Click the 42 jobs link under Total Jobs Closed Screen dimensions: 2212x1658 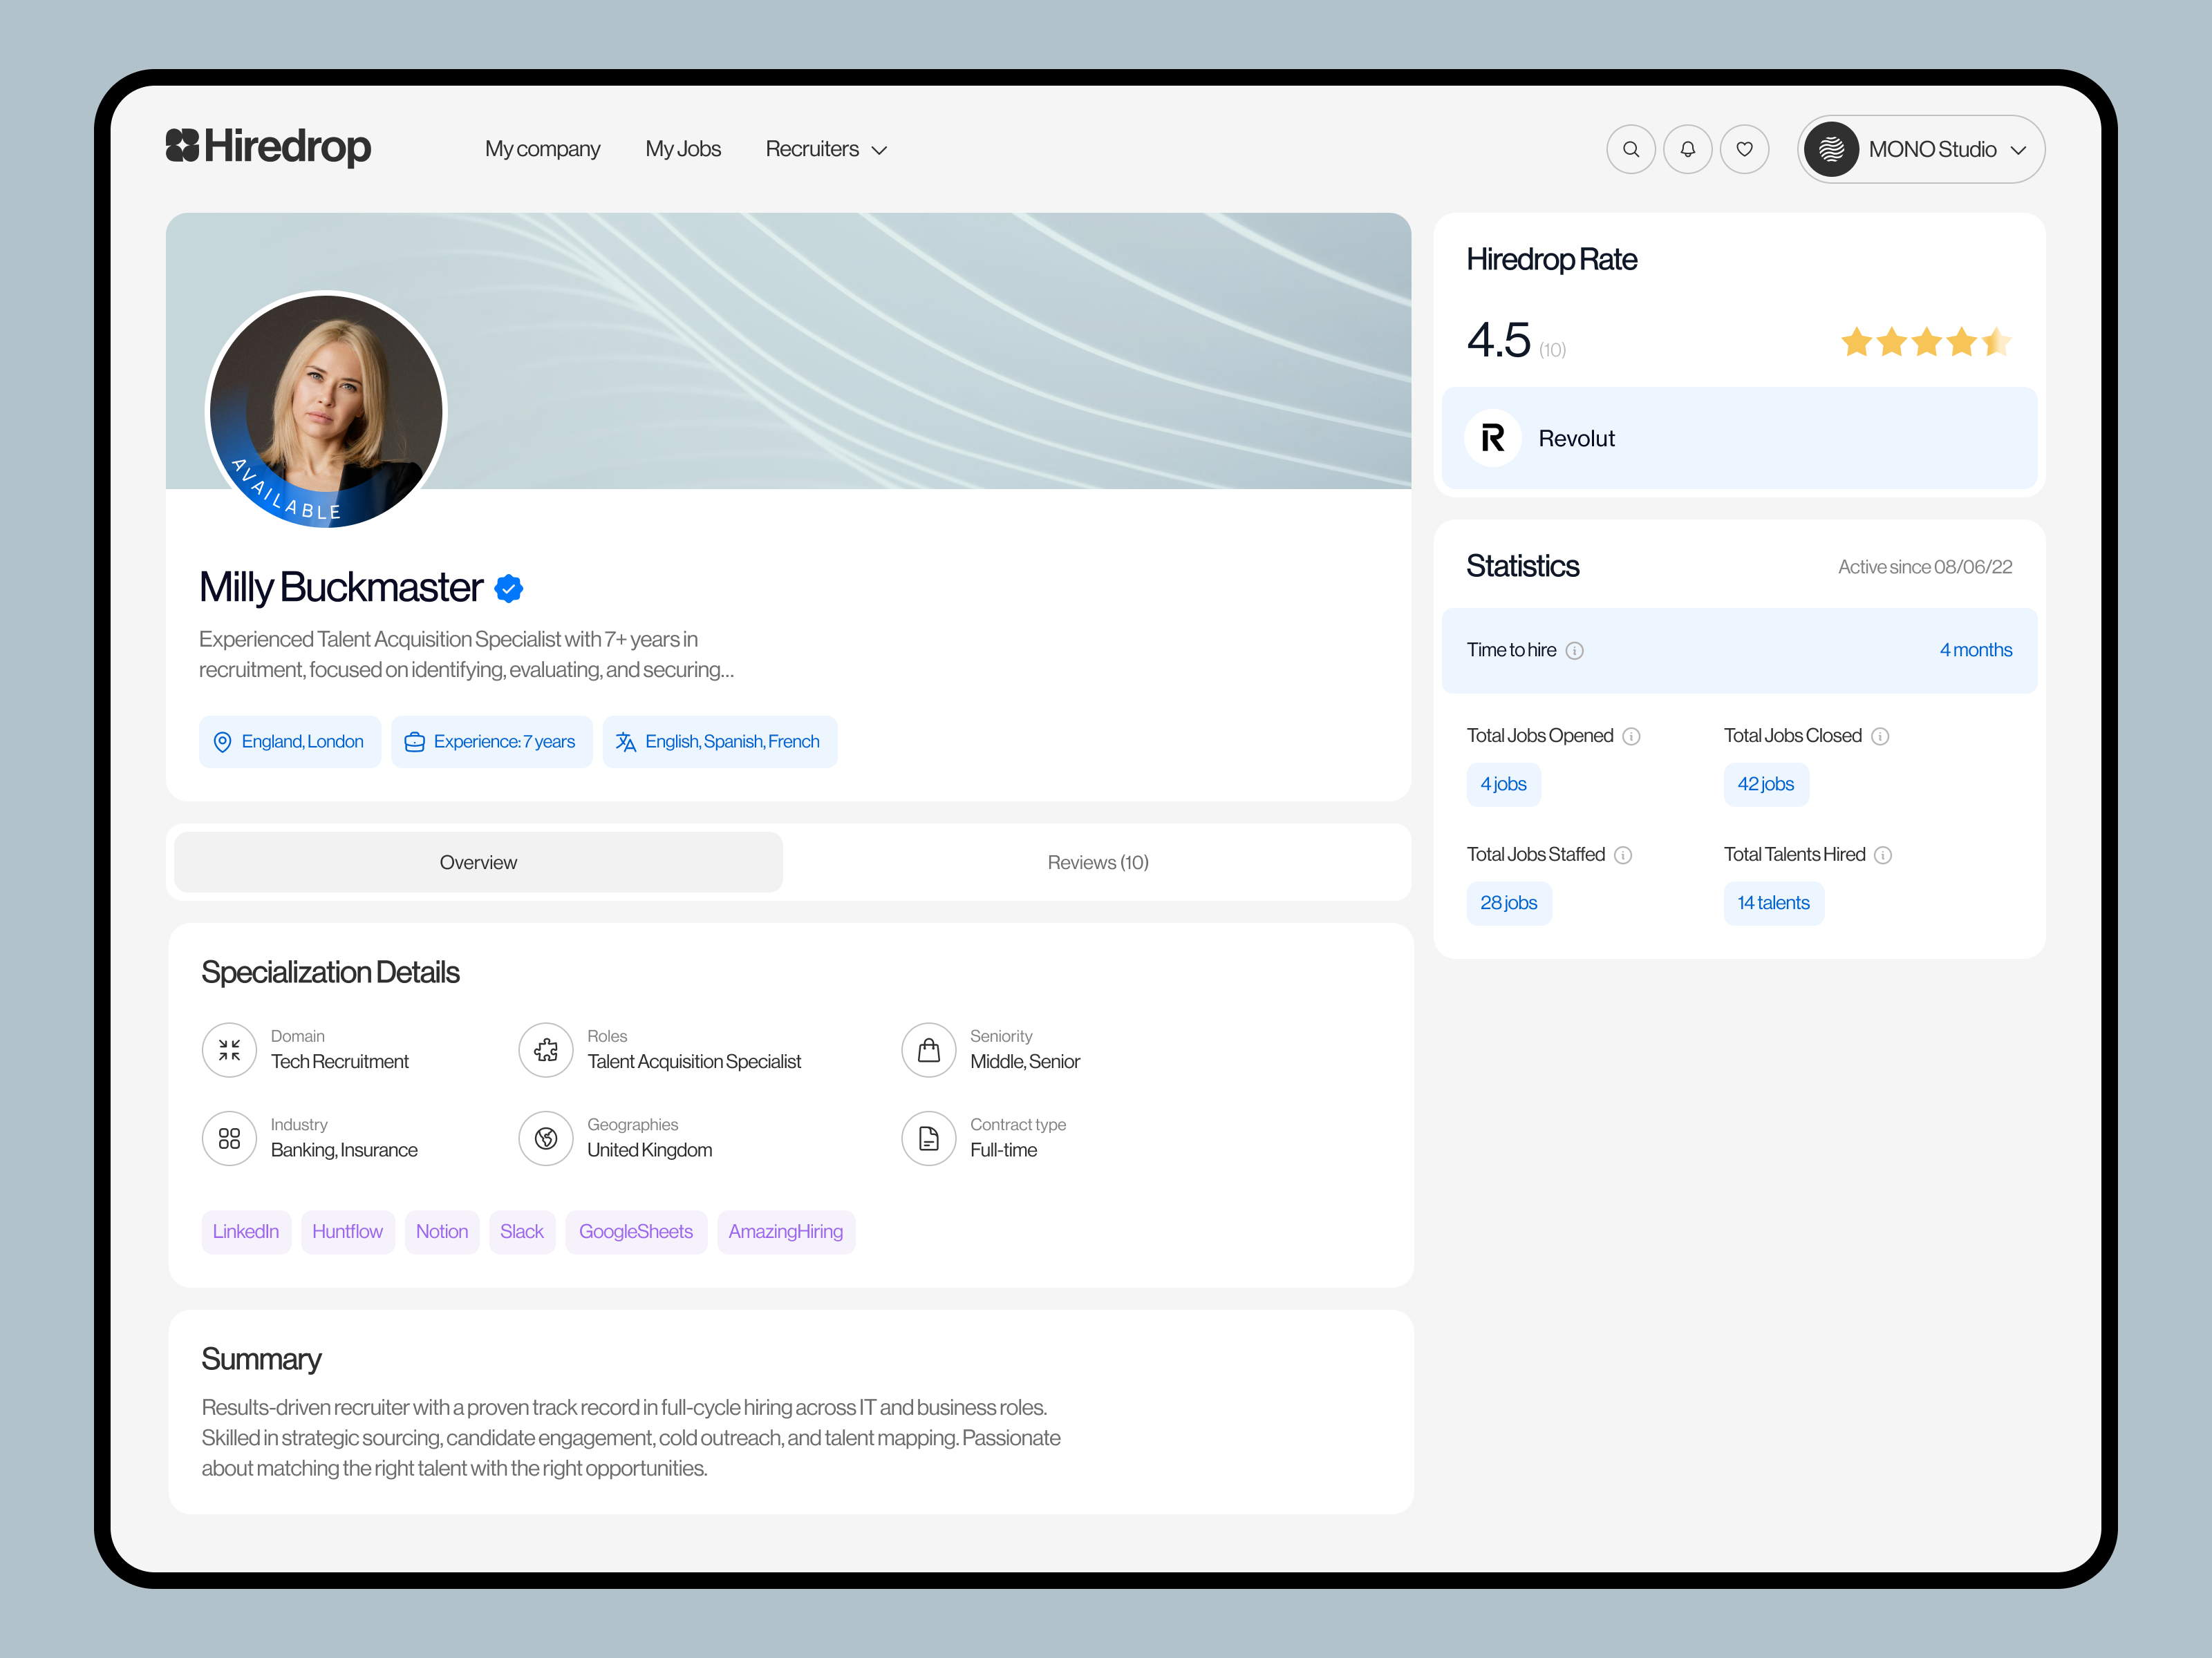pos(1765,785)
